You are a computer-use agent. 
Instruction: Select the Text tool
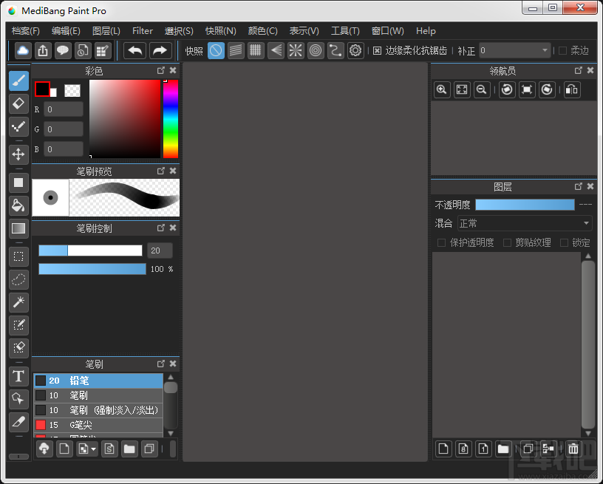point(19,376)
